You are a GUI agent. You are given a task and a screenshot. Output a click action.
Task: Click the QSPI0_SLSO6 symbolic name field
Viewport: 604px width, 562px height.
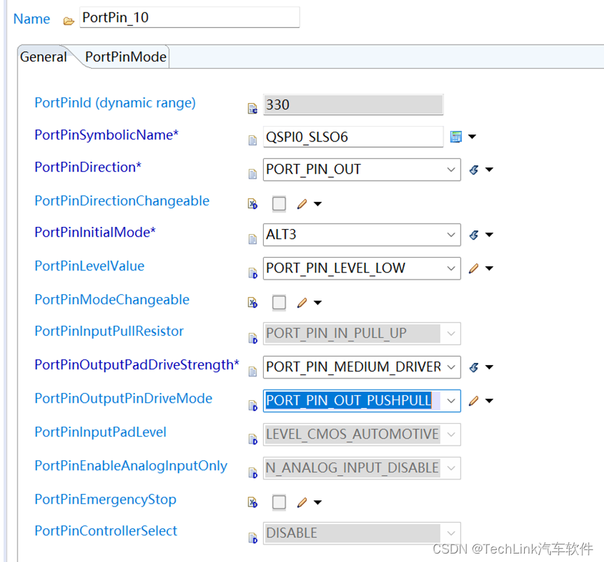pos(353,137)
